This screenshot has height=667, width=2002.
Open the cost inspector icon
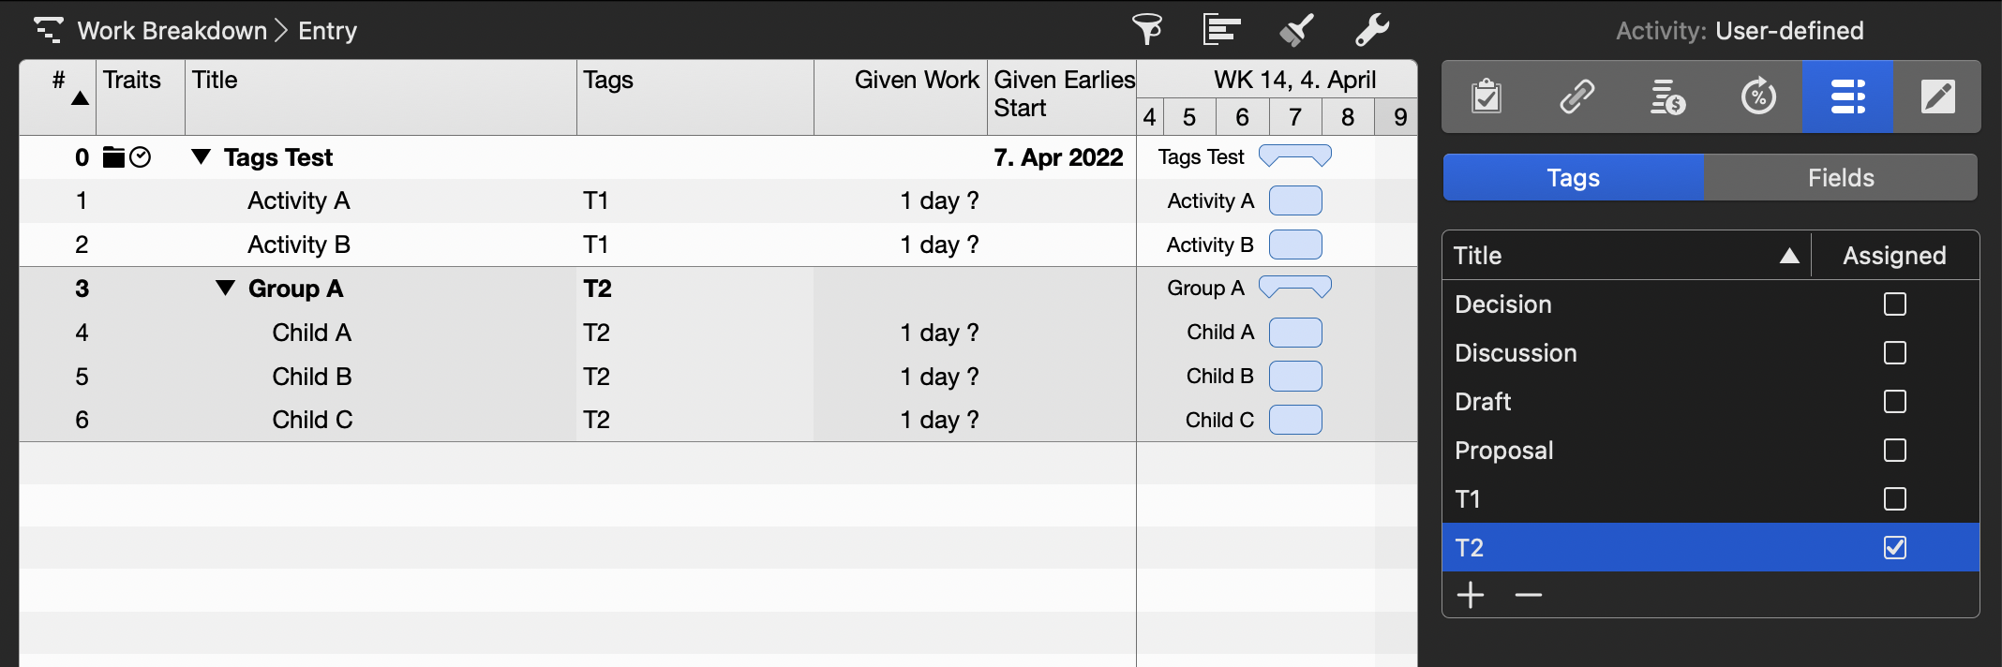pos(1666,96)
